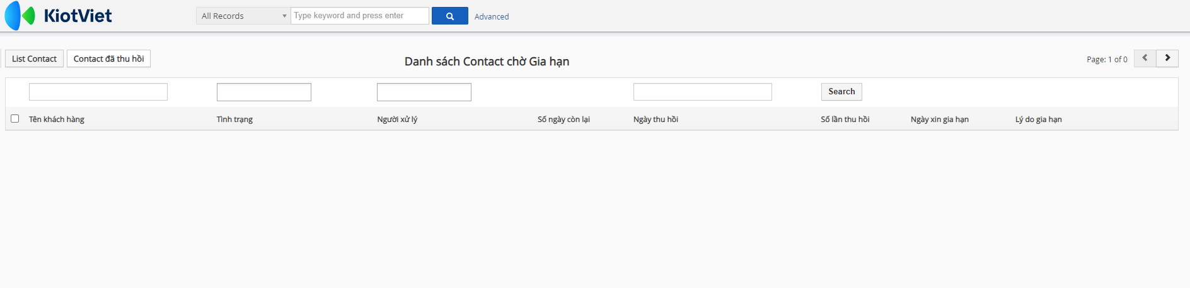Viewport: 1190px width, 288px height.
Task: Focus the keyword search field
Action: [359, 16]
